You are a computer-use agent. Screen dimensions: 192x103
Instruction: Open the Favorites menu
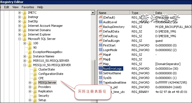(28, 7)
